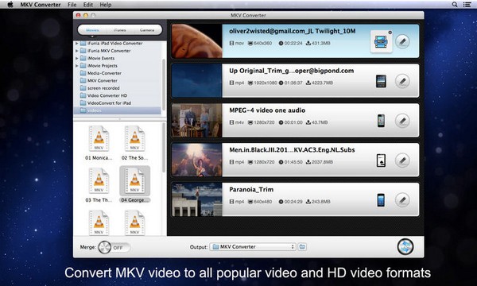Switch to the iTunes source tab
Image resolution: width=477 pixels, height=286 pixels.
(x=119, y=30)
